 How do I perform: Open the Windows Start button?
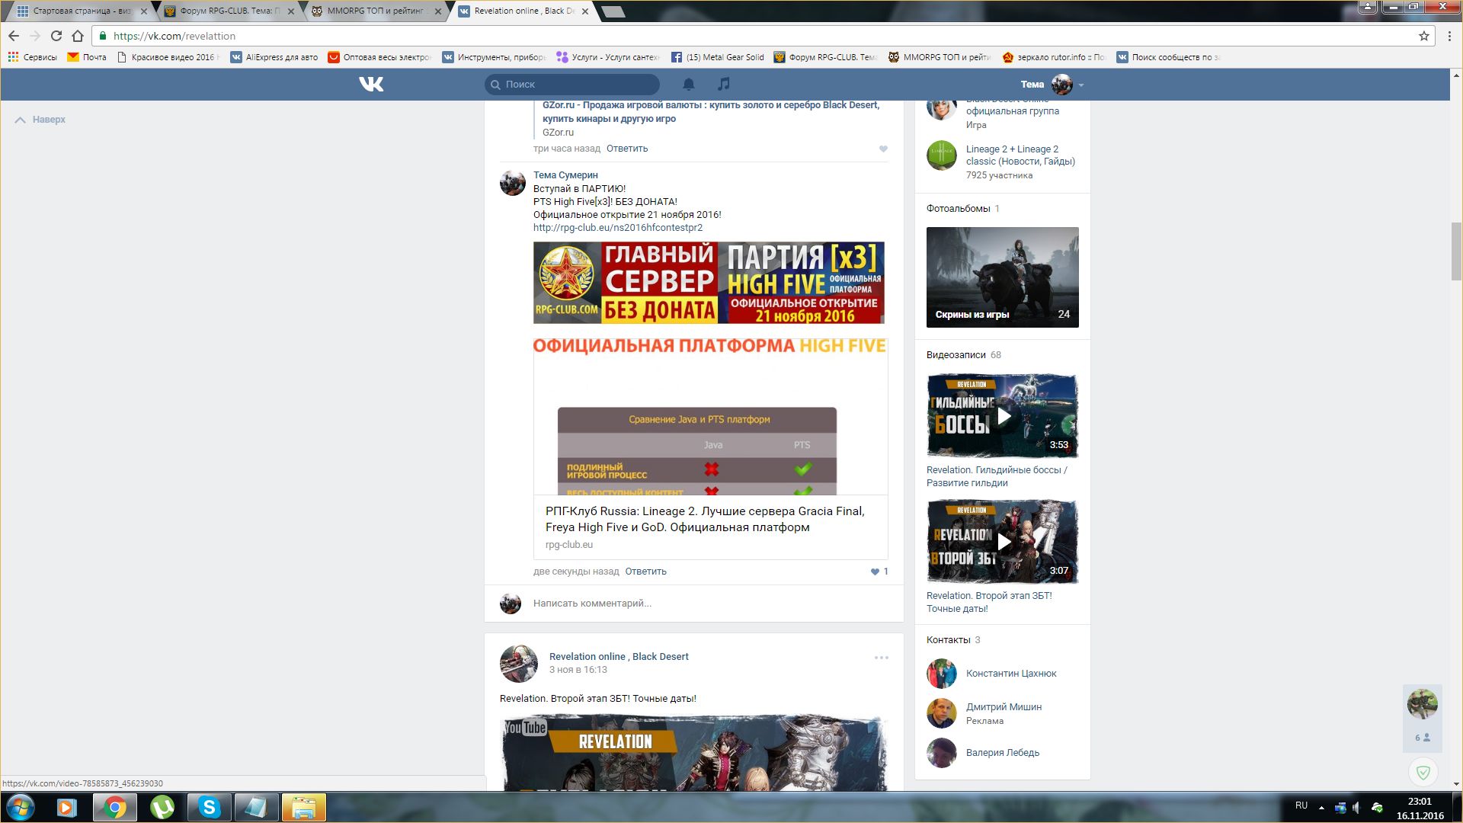pyautogui.click(x=20, y=807)
